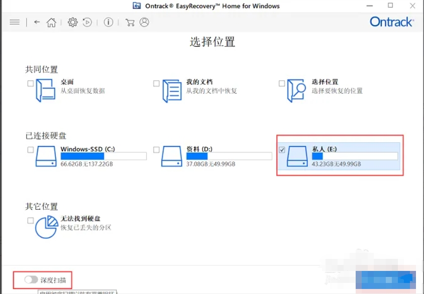Viewport: 424px width, 294px height.
Task: Click the 私人 (E:) usage bar
Action: (x=355, y=156)
